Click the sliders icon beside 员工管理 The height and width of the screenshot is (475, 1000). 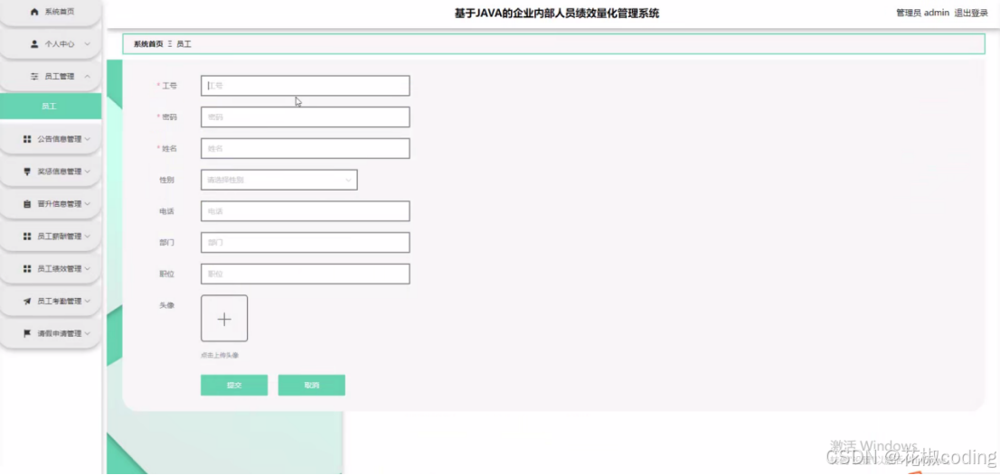click(x=34, y=77)
